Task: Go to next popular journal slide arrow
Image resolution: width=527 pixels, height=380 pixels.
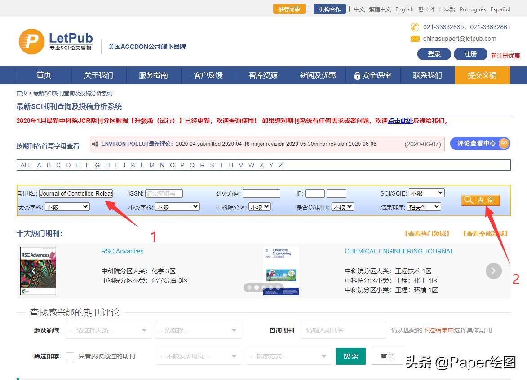Action: (x=493, y=271)
